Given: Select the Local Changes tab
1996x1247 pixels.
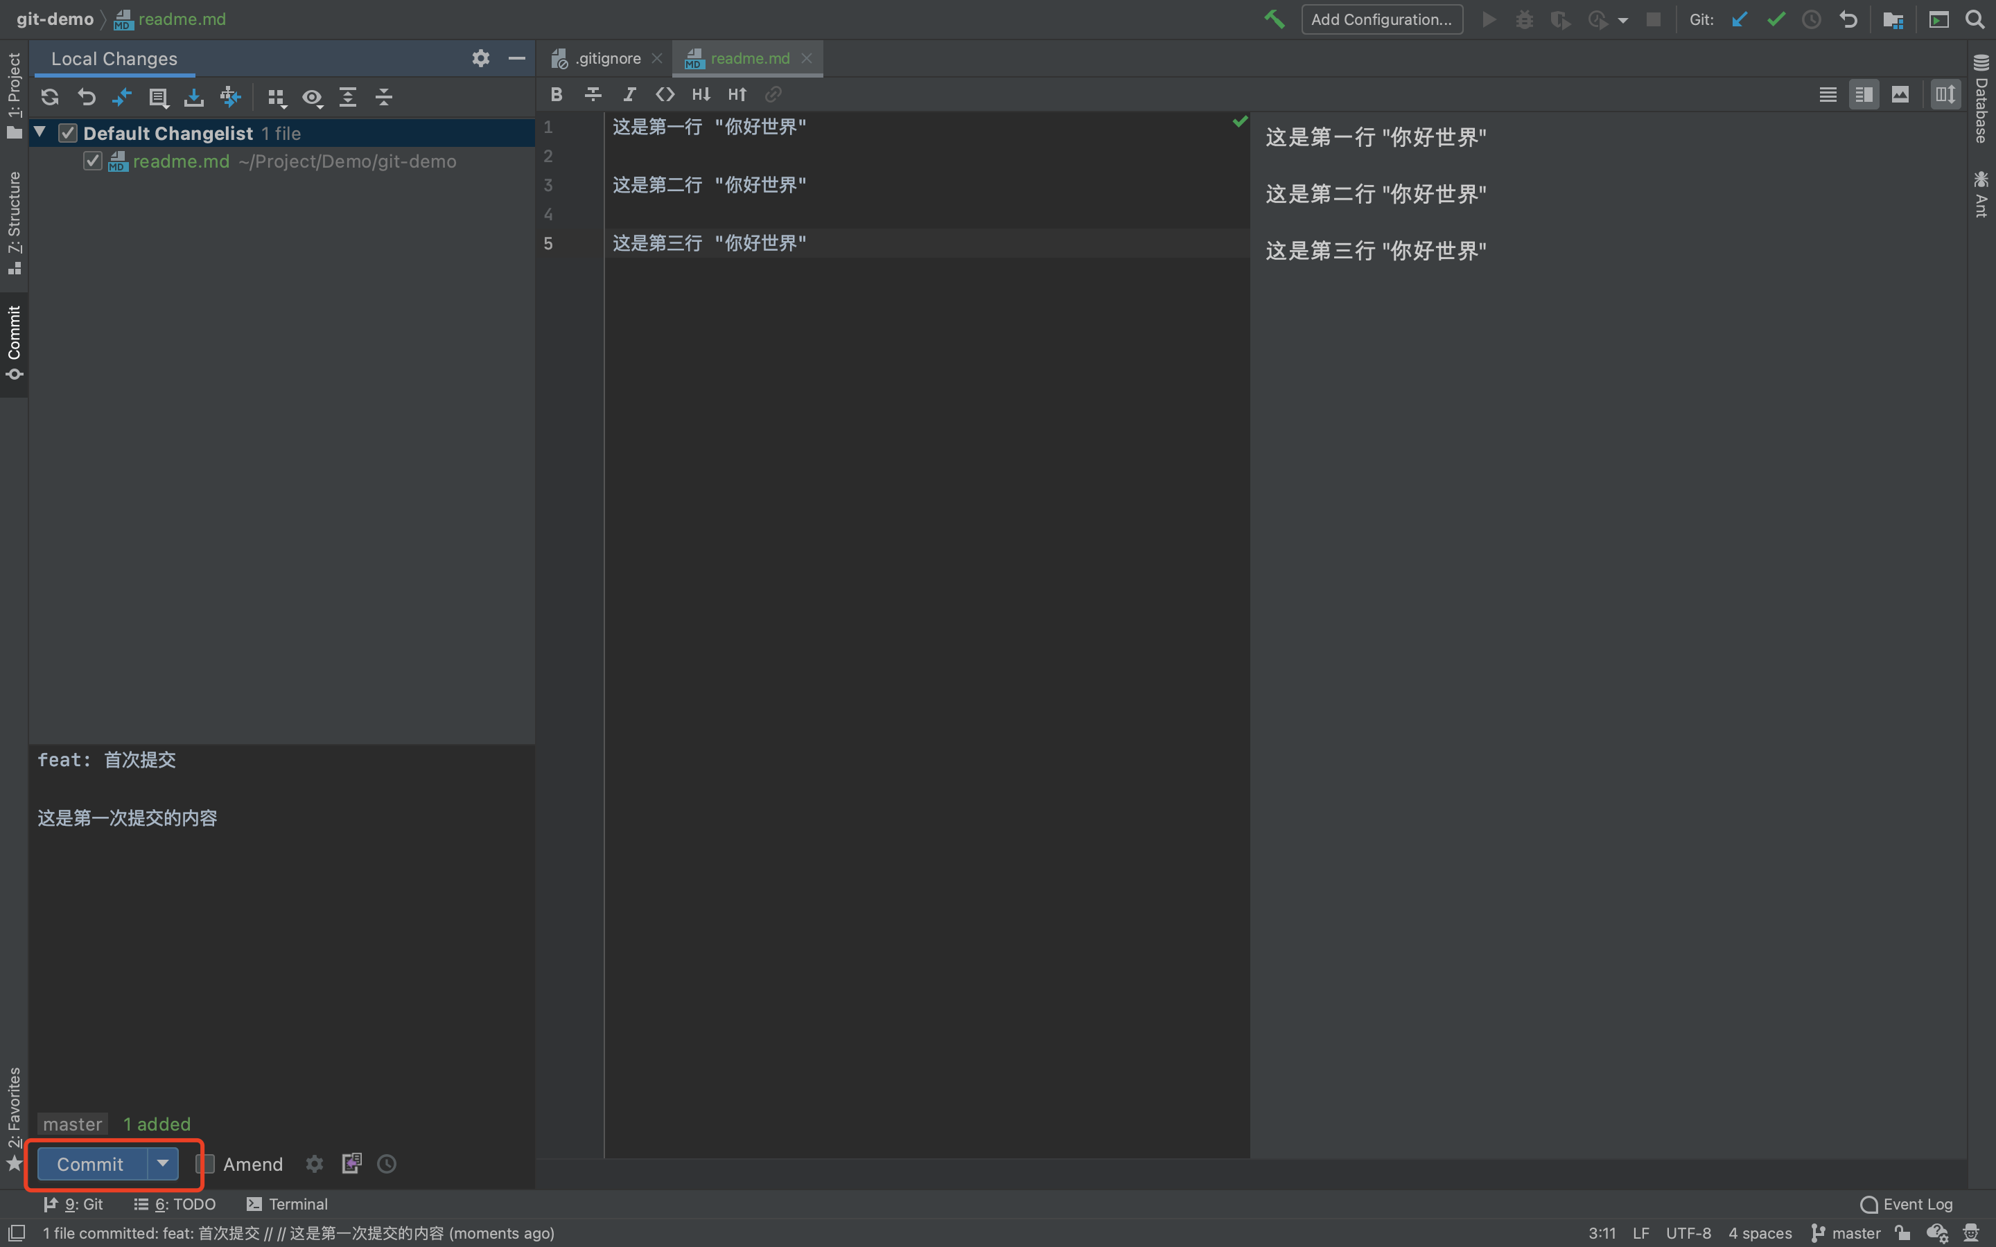Looking at the screenshot, I should 114,59.
